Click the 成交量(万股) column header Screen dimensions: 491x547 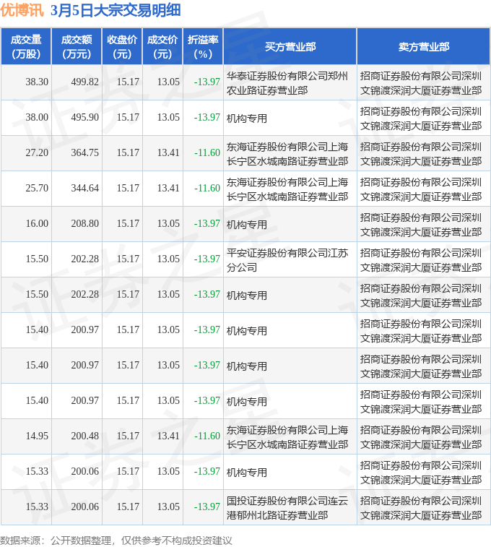(x=26, y=47)
